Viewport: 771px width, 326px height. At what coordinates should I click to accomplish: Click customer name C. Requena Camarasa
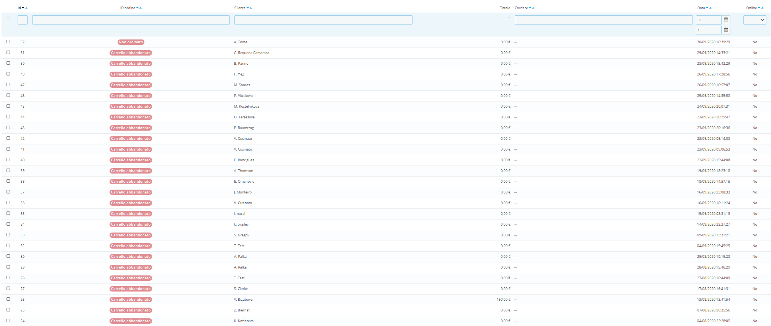[x=252, y=53]
